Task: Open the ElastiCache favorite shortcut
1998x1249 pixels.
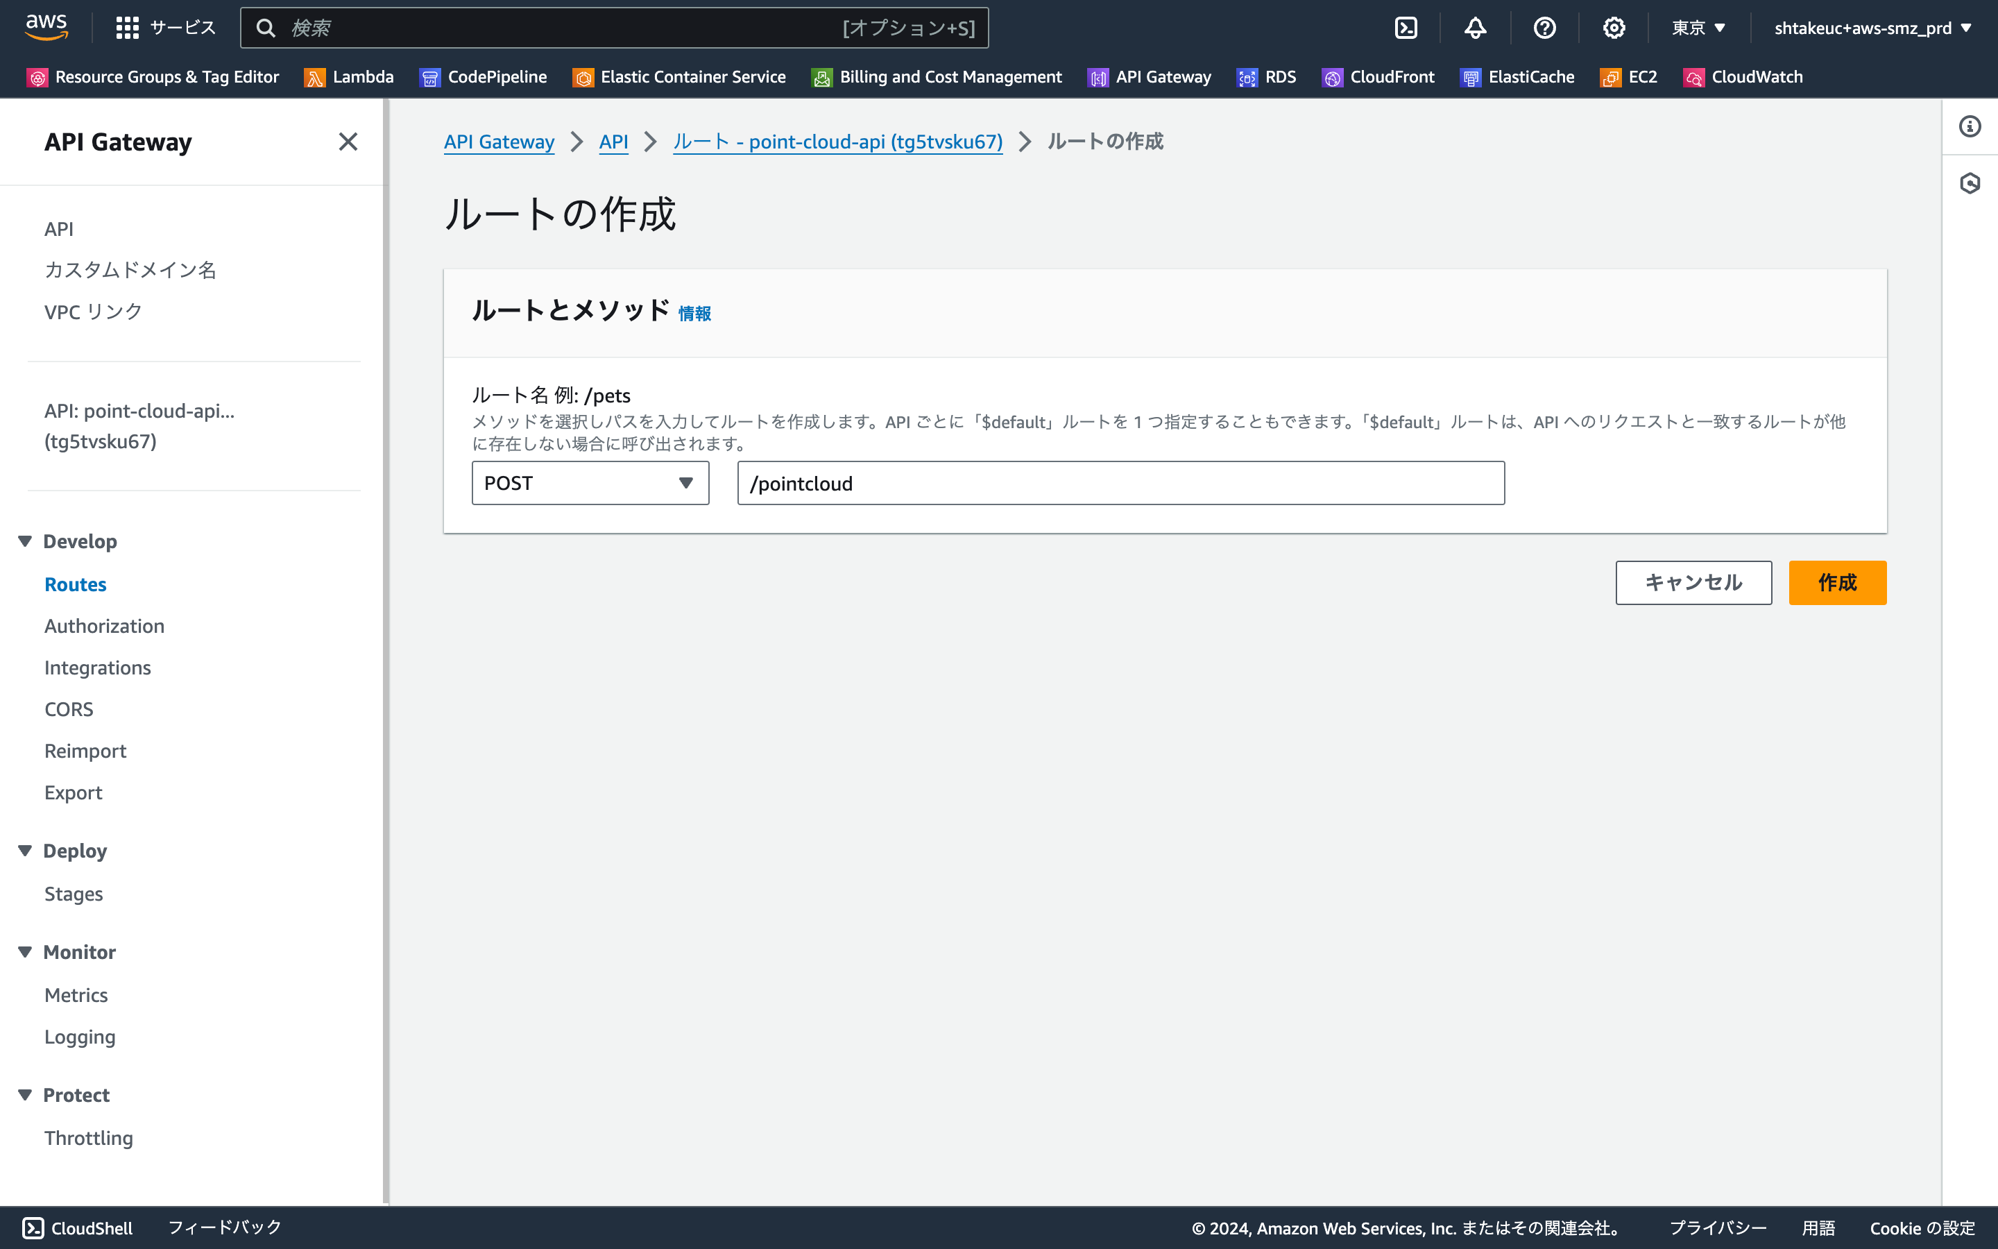Action: pyautogui.click(x=1517, y=77)
